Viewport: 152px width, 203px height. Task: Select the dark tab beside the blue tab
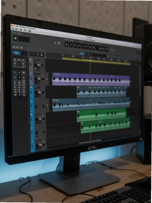[x=24, y=53]
